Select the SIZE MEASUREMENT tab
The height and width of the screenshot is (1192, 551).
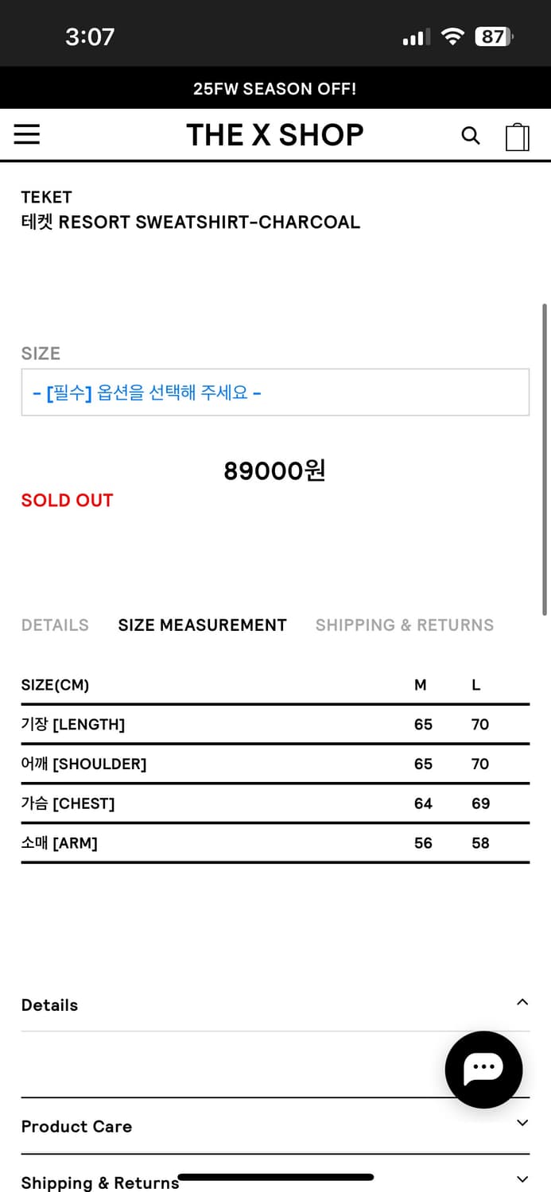pos(202,625)
